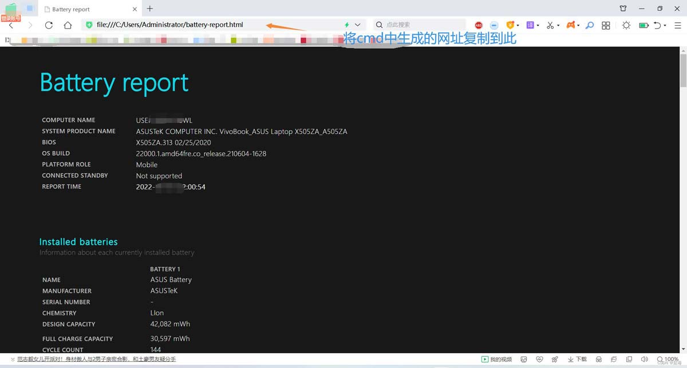Screen dimensions: 687x368
Task: Select the Battery report tab
Action: [x=86, y=9]
